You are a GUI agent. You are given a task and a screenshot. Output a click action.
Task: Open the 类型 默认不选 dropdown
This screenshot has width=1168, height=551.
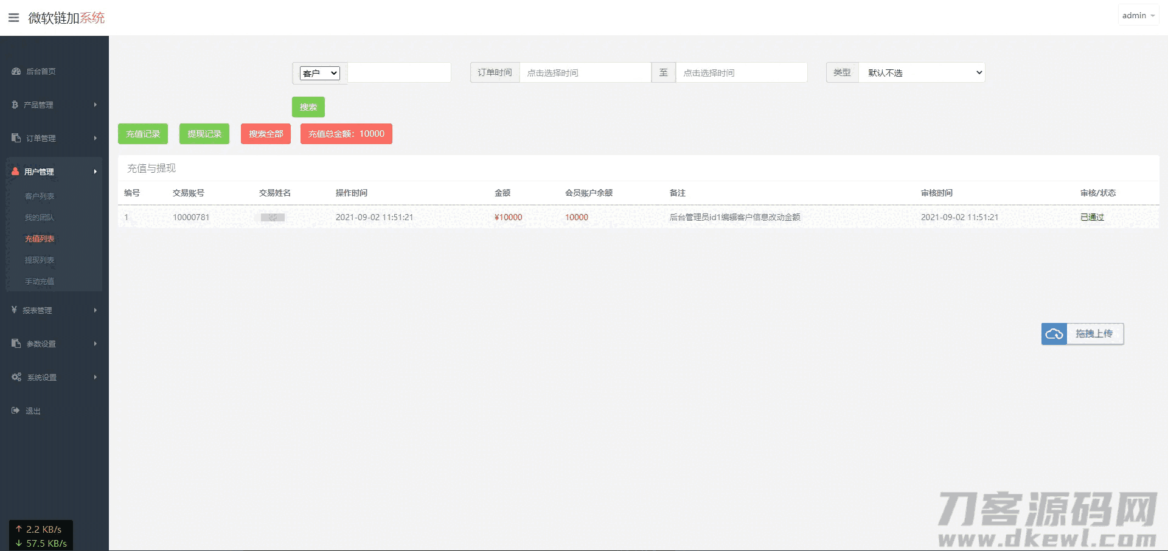click(922, 72)
